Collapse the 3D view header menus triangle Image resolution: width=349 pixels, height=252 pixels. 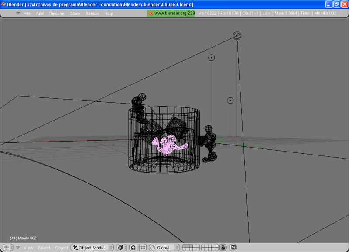18,248
